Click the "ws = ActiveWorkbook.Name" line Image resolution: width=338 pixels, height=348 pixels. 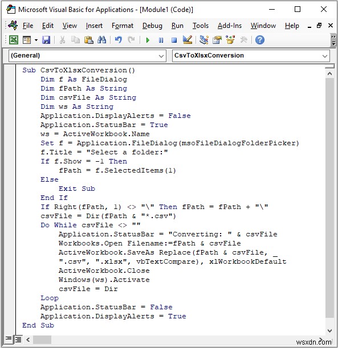tap(95, 134)
